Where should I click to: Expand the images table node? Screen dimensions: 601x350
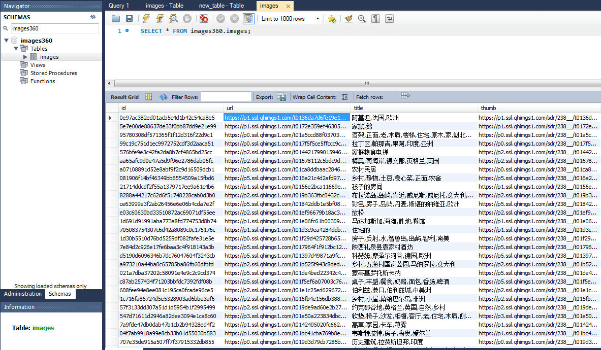25,57
